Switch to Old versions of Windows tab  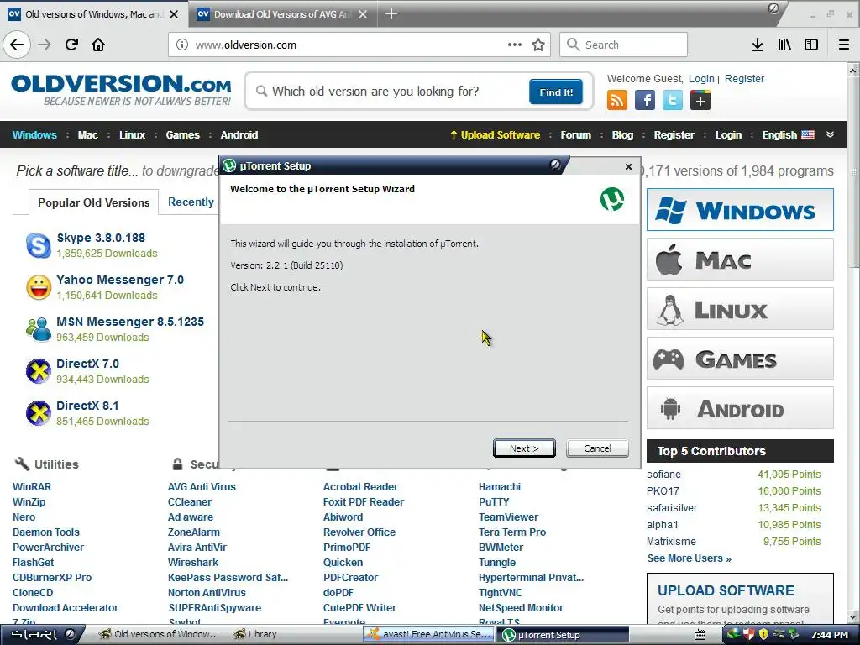click(x=94, y=14)
